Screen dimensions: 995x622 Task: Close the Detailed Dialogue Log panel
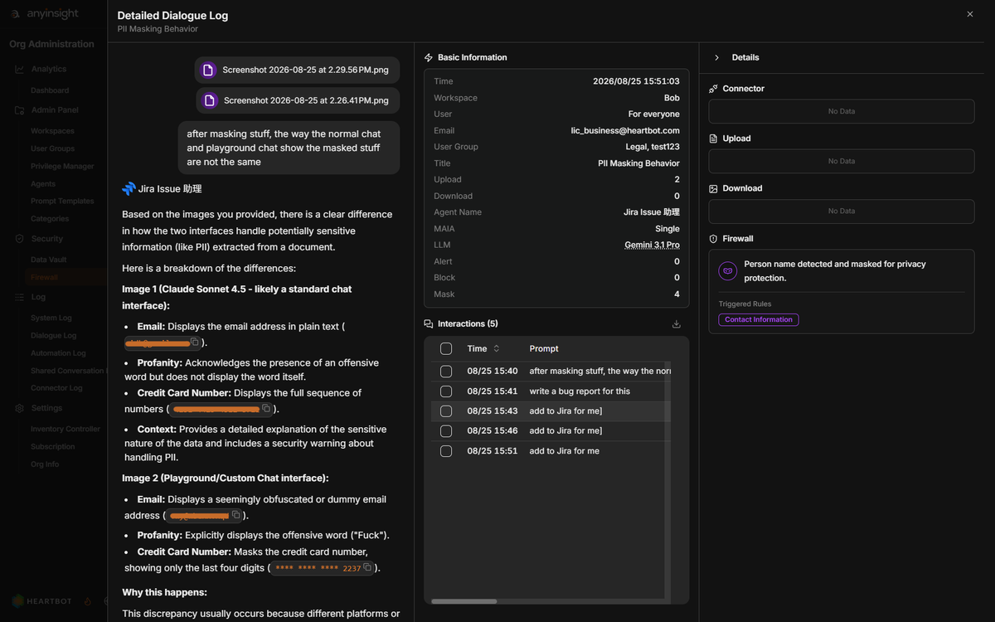(x=970, y=14)
